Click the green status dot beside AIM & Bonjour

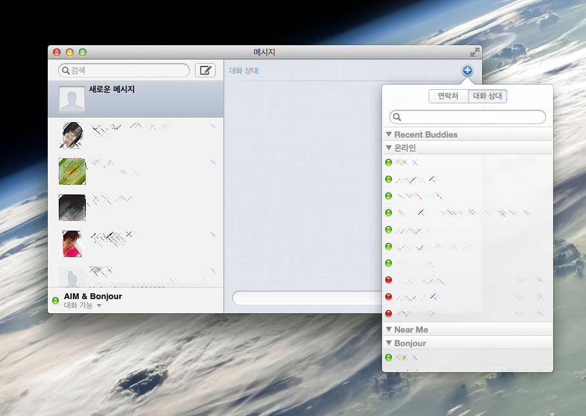(56, 300)
